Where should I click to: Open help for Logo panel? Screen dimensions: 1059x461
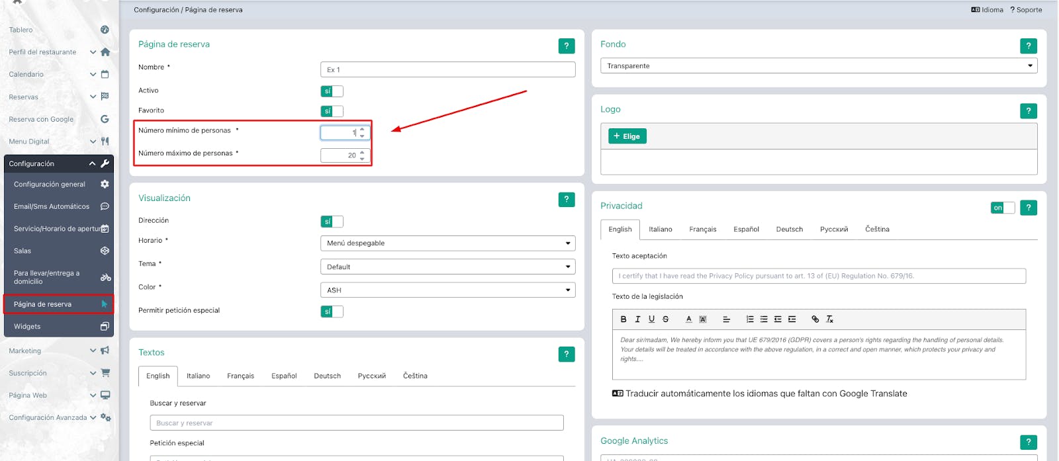pyautogui.click(x=1029, y=110)
